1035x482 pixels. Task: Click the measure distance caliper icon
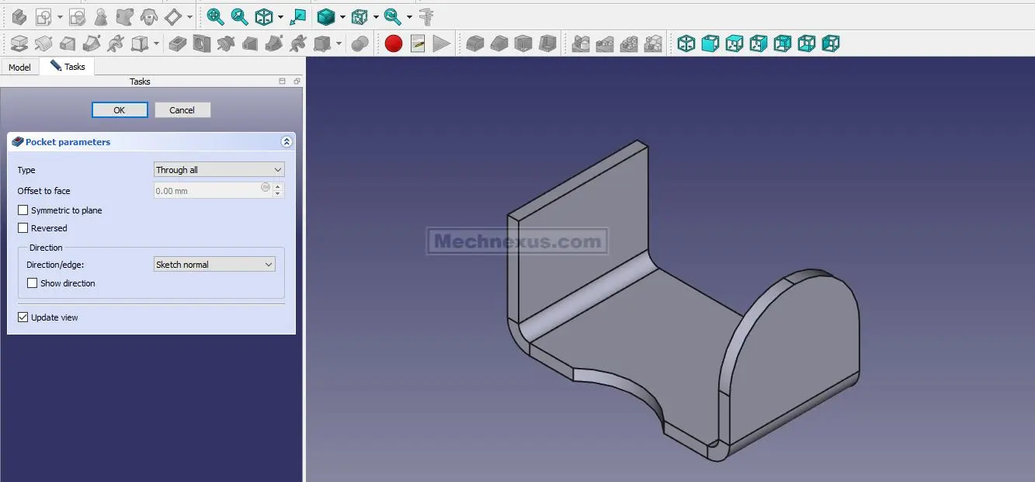click(425, 16)
